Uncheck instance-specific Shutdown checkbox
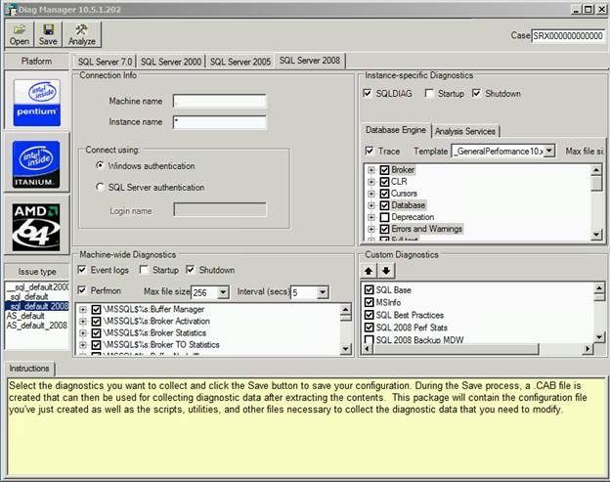This screenshot has width=610, height=482. point(476,93)
